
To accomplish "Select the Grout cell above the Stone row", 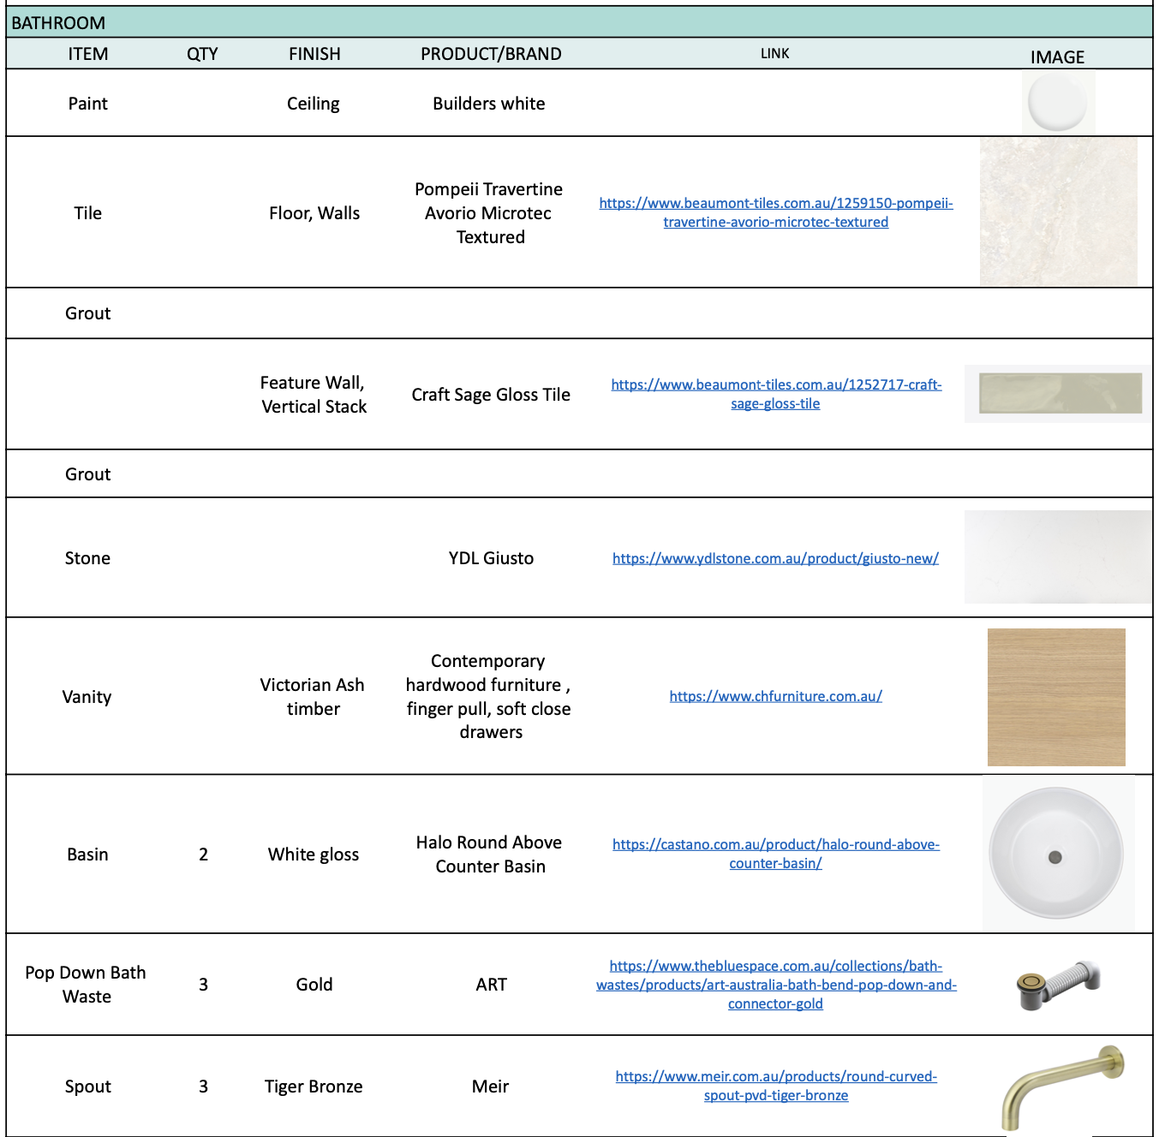I will 88,474.
